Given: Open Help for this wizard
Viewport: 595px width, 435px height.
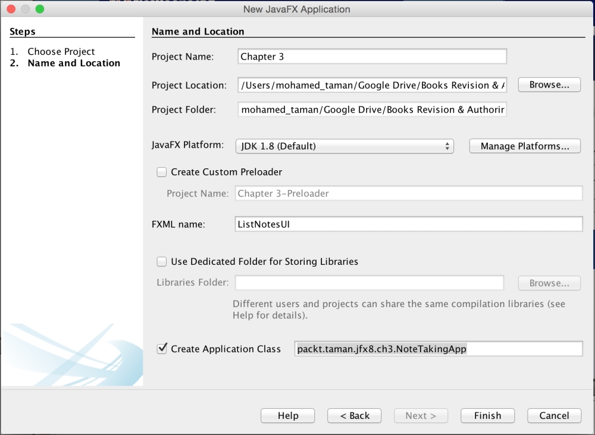Looking at the screenshot, I should (x=288, y=416).
